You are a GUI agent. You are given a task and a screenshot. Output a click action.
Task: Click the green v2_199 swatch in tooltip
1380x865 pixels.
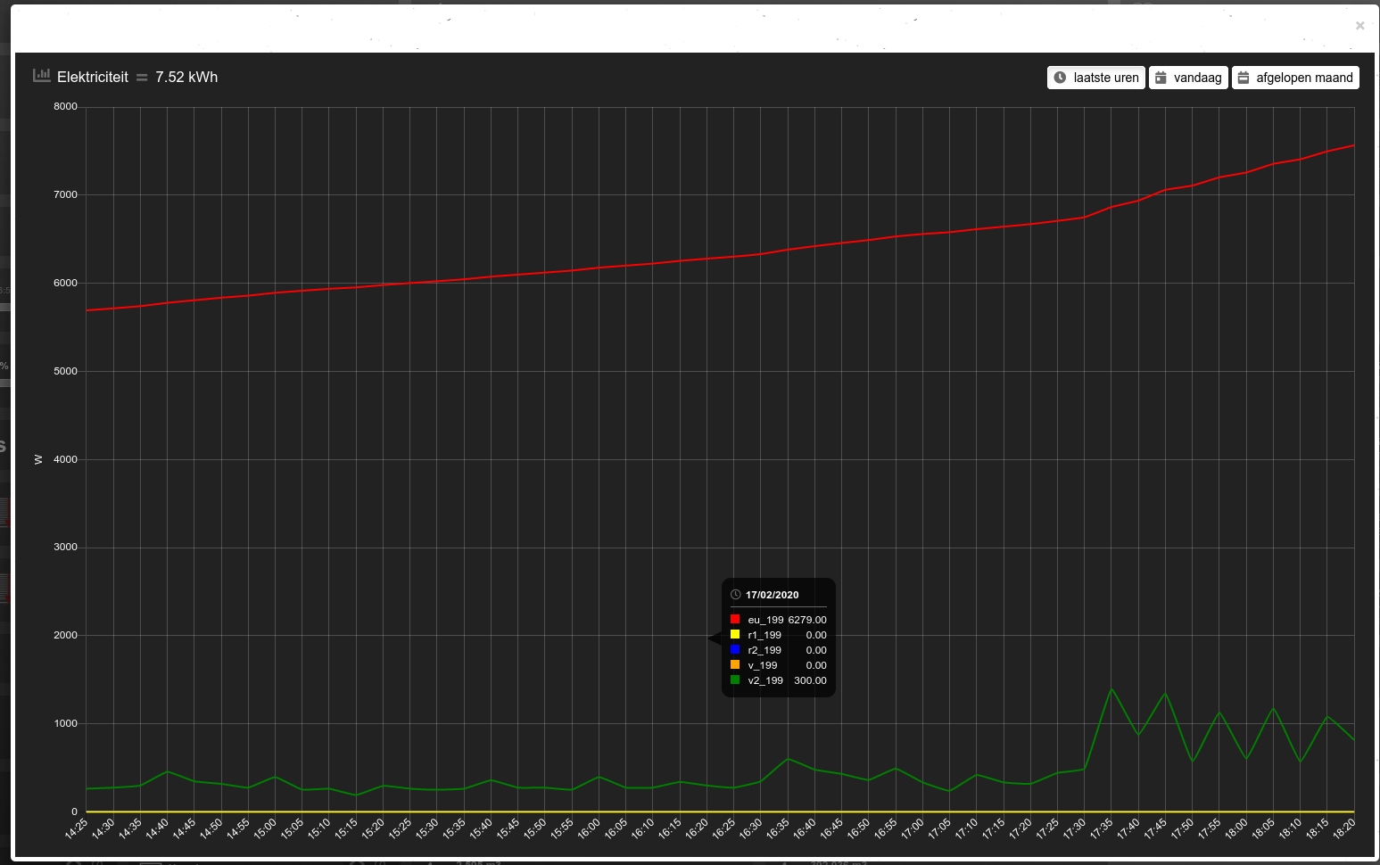tap(735, 680)
